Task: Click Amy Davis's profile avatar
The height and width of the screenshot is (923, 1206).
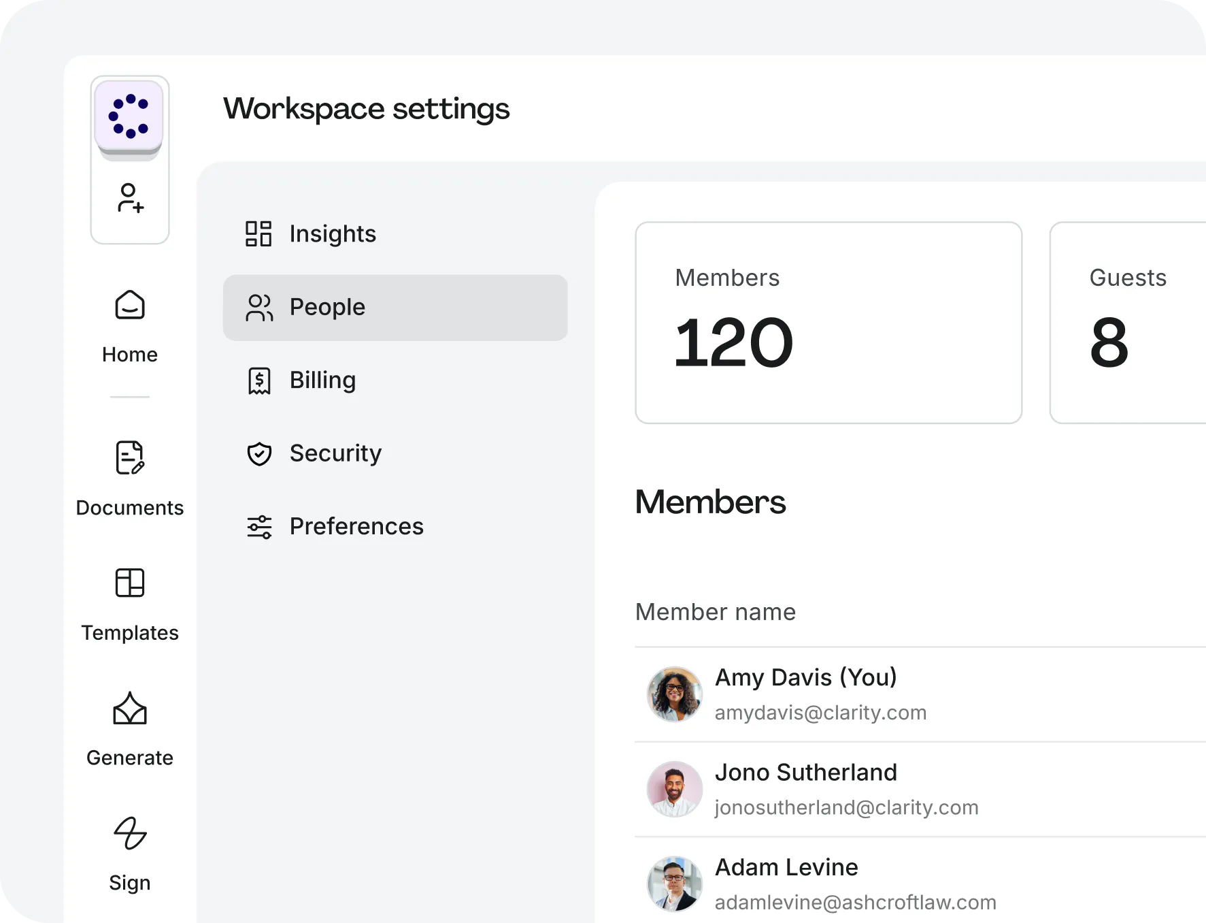Action: point(674,694)
